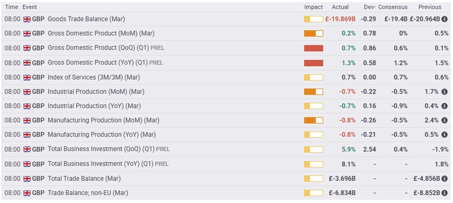Click info icon on Industrial Production (YoY) row
Screen dimensions: 453x203
(x=445, y=106)
